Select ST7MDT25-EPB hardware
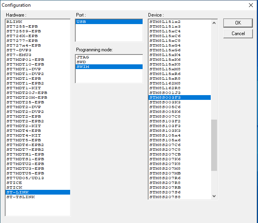This screenshot has height=223, width=258. tap(38, 102)
